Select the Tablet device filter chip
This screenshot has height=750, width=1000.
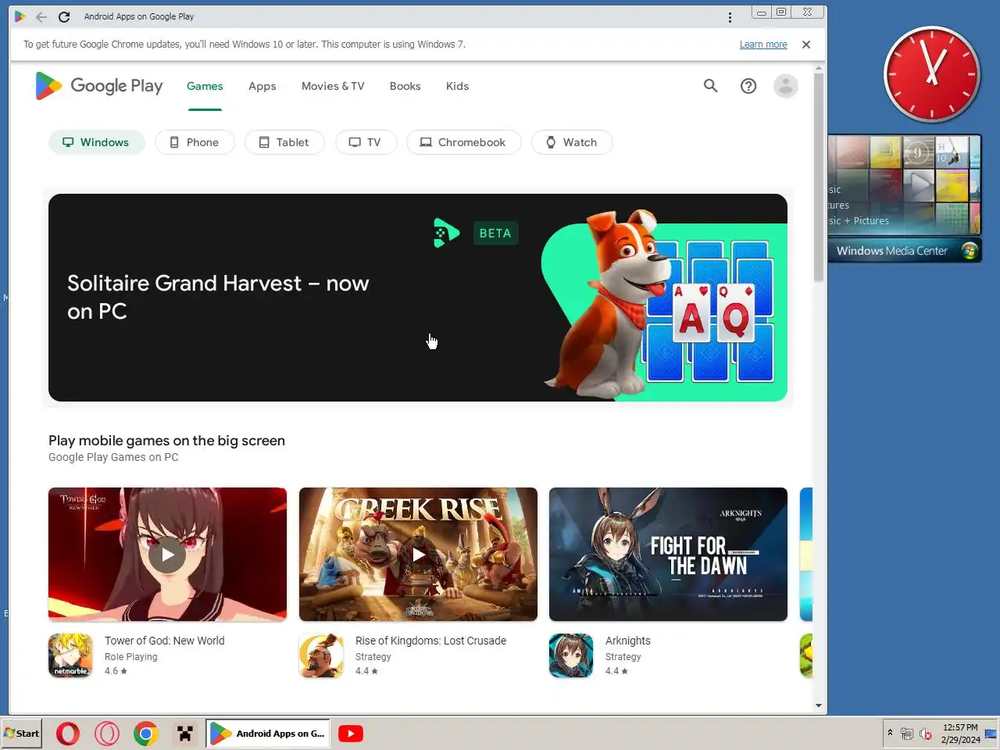point(284,142)
